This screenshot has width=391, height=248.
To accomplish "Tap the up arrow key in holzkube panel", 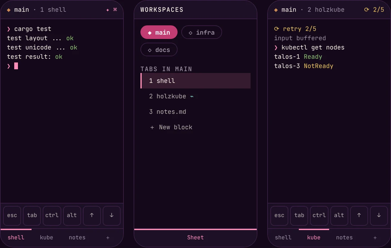I will pyautogui.click(x=359, y=216).
